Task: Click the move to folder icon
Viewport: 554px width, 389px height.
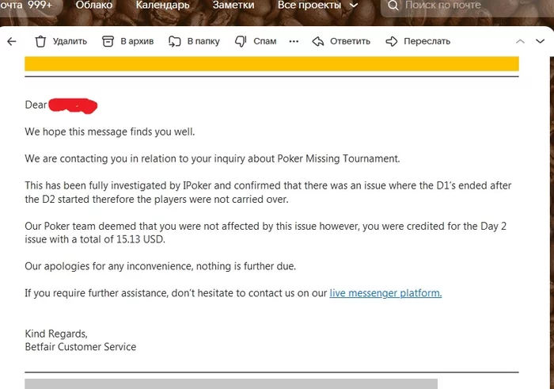Action: tap(175, 41)
